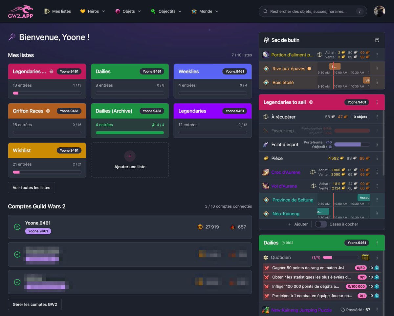Click the Quotidien reward chest icon

pos(366,257)
